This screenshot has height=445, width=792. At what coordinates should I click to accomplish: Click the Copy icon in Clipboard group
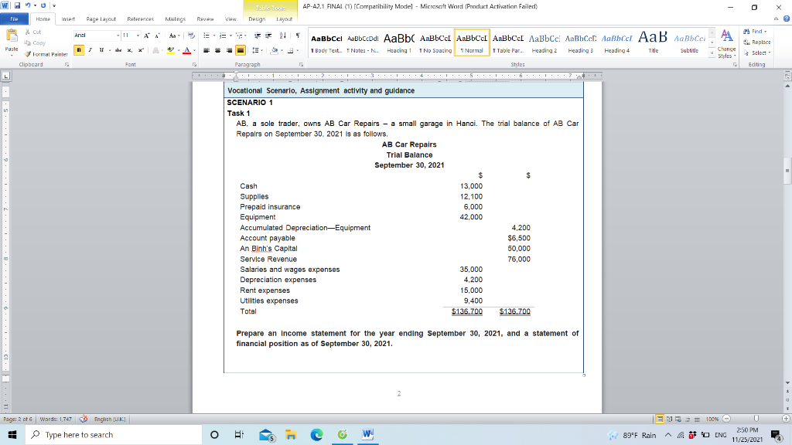coord(27,42)
